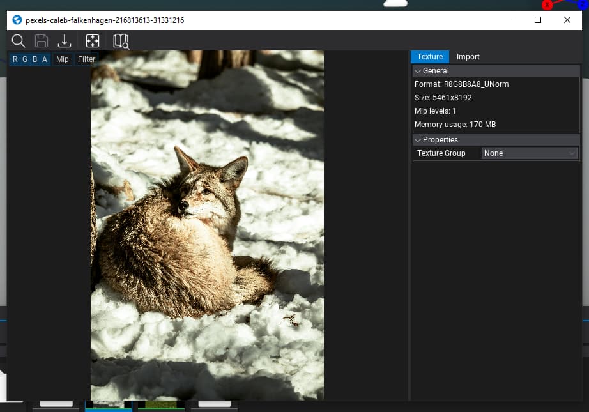589x412 pixels.
Task: Toggle the G green channel
Action: (x=25, y=59)
